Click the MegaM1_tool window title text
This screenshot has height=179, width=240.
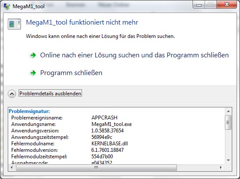click(28, 6)
